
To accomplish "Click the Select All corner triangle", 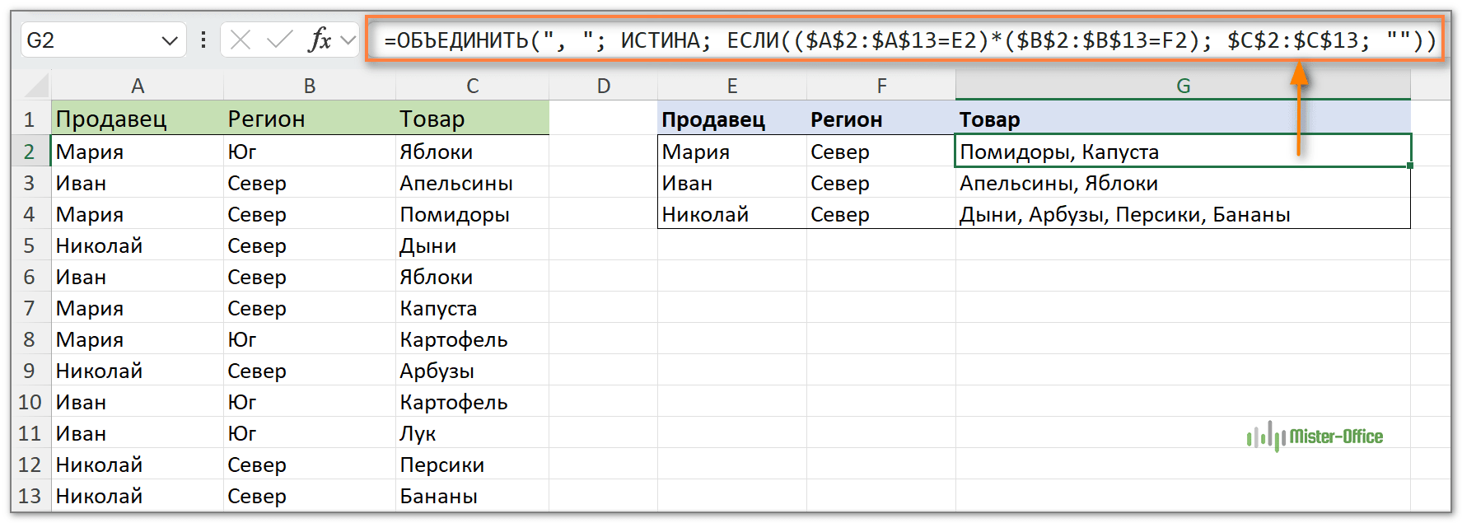I will (x=38, y=86).
